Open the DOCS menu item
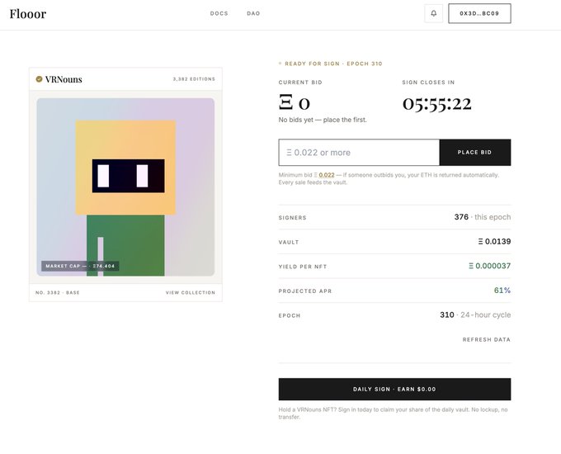Screen dimensions: 561x454 click(x=219, y=13)
